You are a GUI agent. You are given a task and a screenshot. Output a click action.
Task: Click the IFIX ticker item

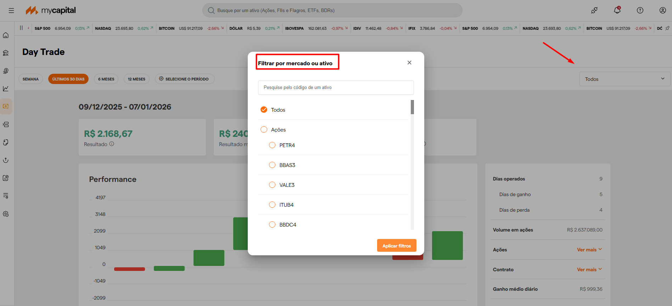pos(432,28)
